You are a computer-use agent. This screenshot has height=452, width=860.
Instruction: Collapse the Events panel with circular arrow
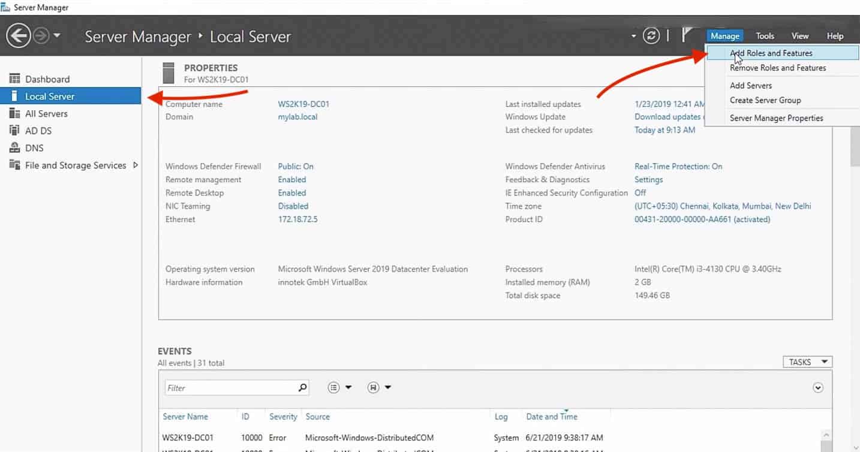pos(817,387)
